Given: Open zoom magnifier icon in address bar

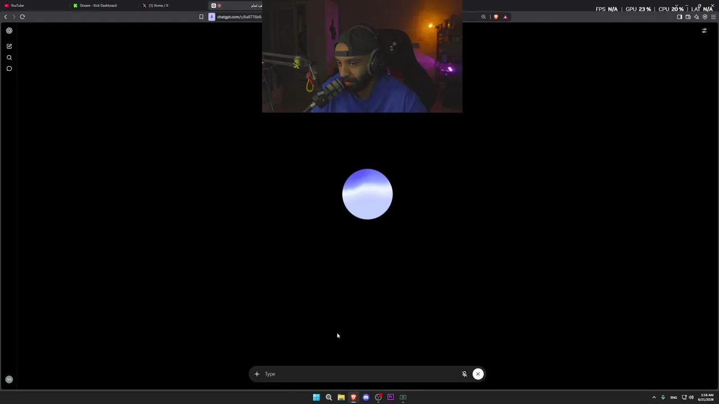Looking at the screenshot, I should click(x=483, y=17).
